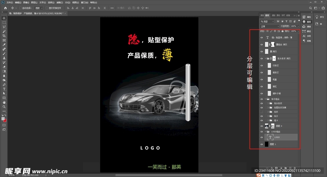Image resolution: width=327 pixels, height=177 pixels.
Task: Click the foreground color swatch
Action: [x=3, y=119]
